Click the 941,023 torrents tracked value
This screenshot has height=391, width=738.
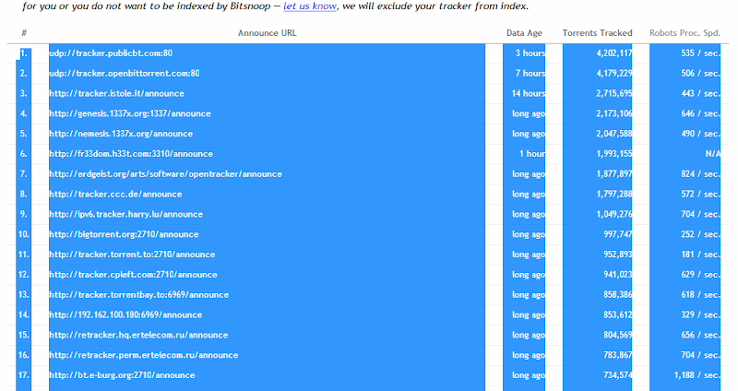(618, 275)
